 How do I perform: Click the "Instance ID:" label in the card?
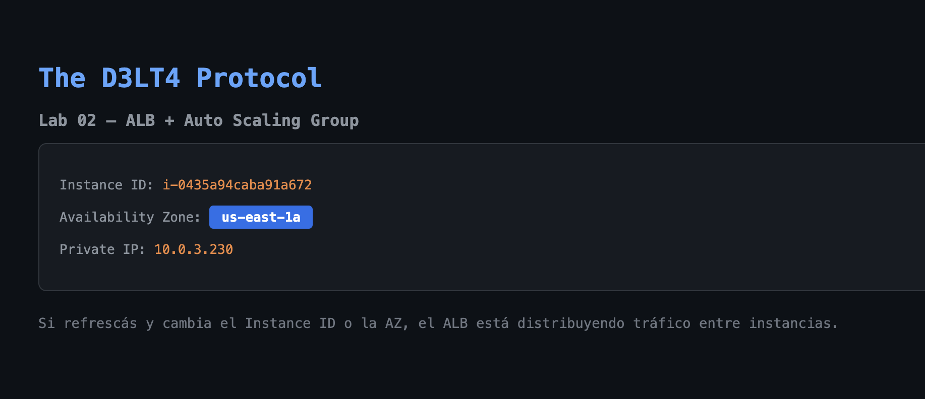106,185
